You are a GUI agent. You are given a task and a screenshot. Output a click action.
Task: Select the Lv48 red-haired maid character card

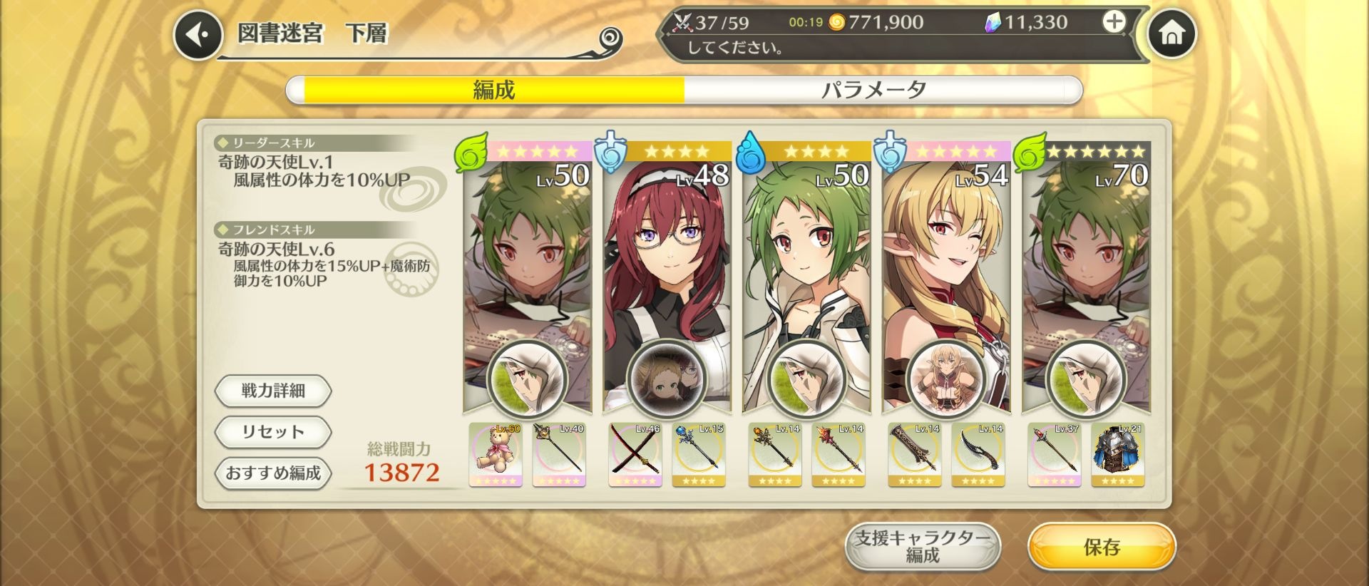click(667, 278)
